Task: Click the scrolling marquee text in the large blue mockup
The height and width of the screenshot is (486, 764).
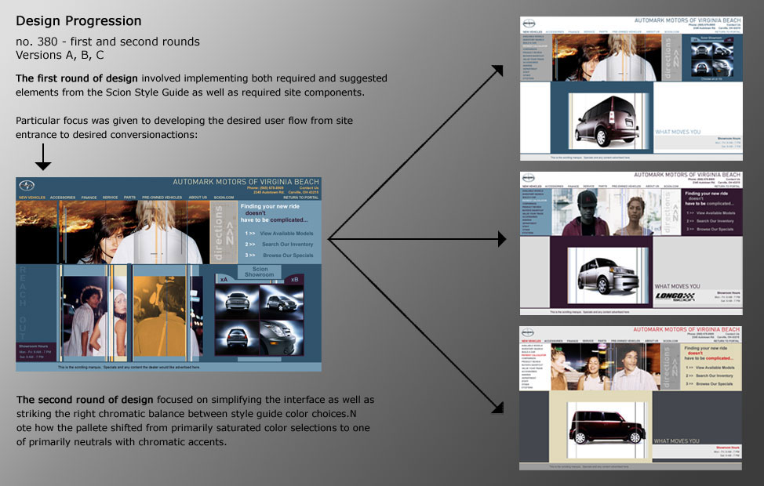Action: click(x=129, y=367)
